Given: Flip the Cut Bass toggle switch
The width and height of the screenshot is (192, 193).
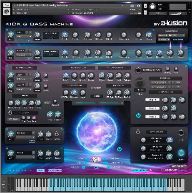Looking at the screenshot, I should (56, 134).
